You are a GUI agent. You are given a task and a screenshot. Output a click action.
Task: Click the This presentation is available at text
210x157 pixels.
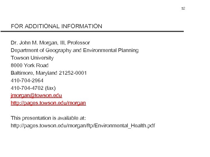[x=48, y=118]
